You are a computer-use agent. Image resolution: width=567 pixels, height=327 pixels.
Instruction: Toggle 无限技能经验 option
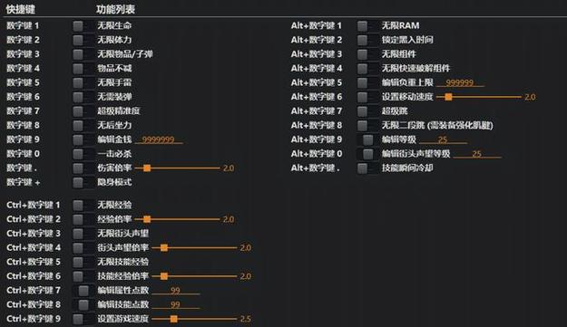[x=83, y=262]
